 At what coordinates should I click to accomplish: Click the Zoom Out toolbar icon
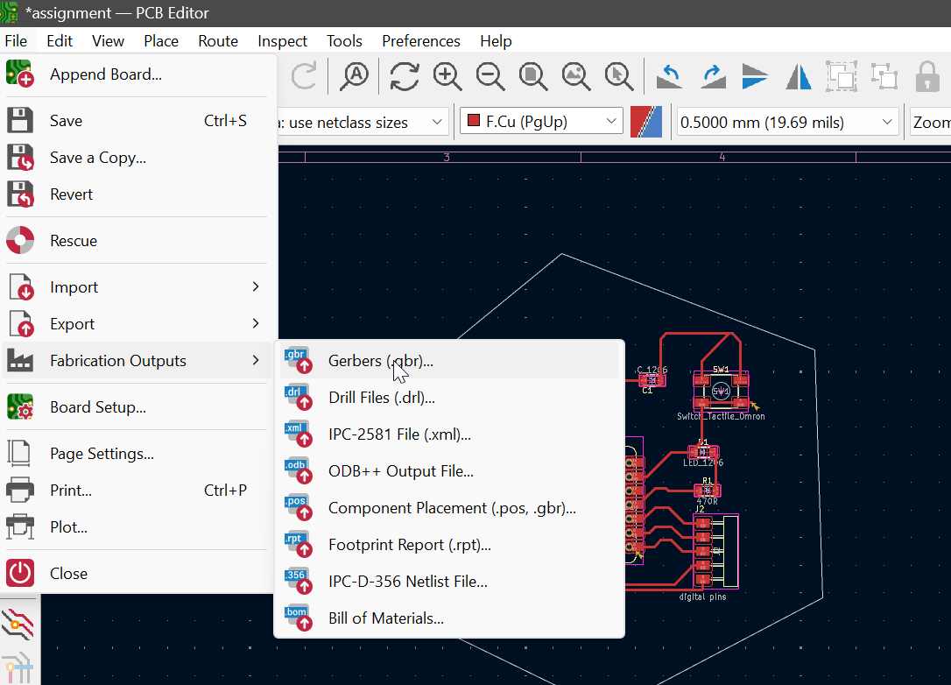pos(490,77)
